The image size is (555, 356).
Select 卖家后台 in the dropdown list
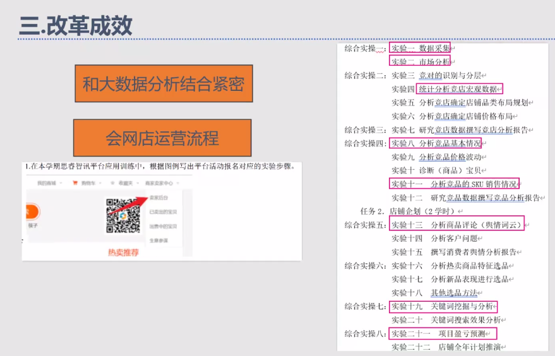coord(159,198)
